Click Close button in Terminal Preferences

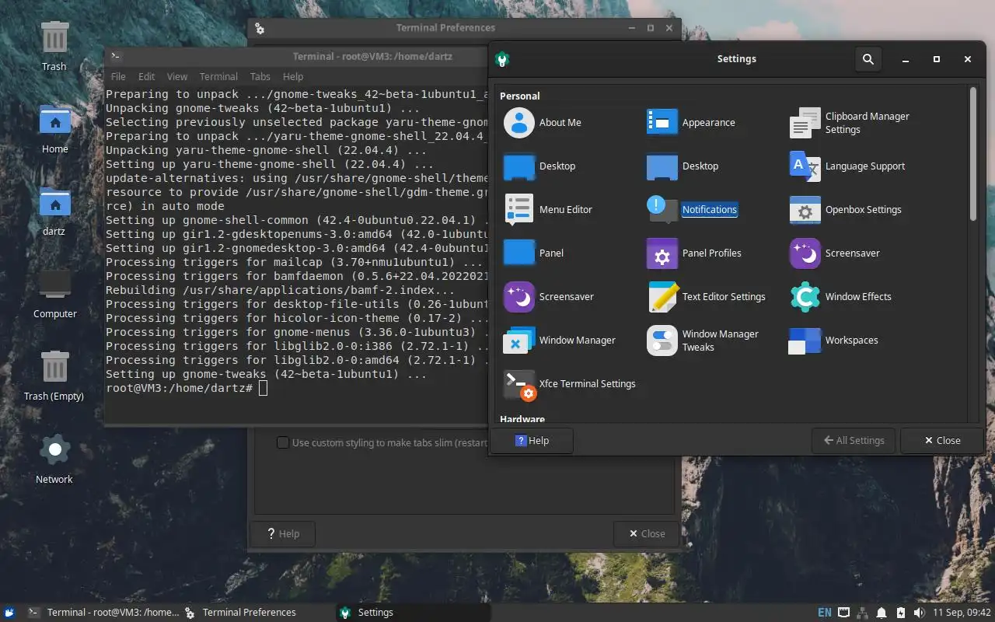click(645, 534)
